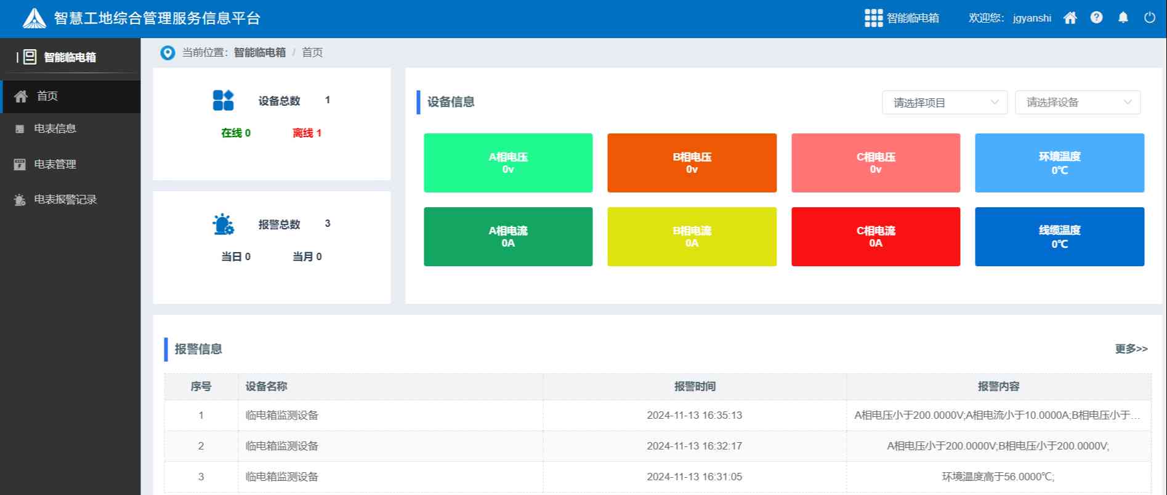
Task: Open help via question mark icon
Action: 1096,18
